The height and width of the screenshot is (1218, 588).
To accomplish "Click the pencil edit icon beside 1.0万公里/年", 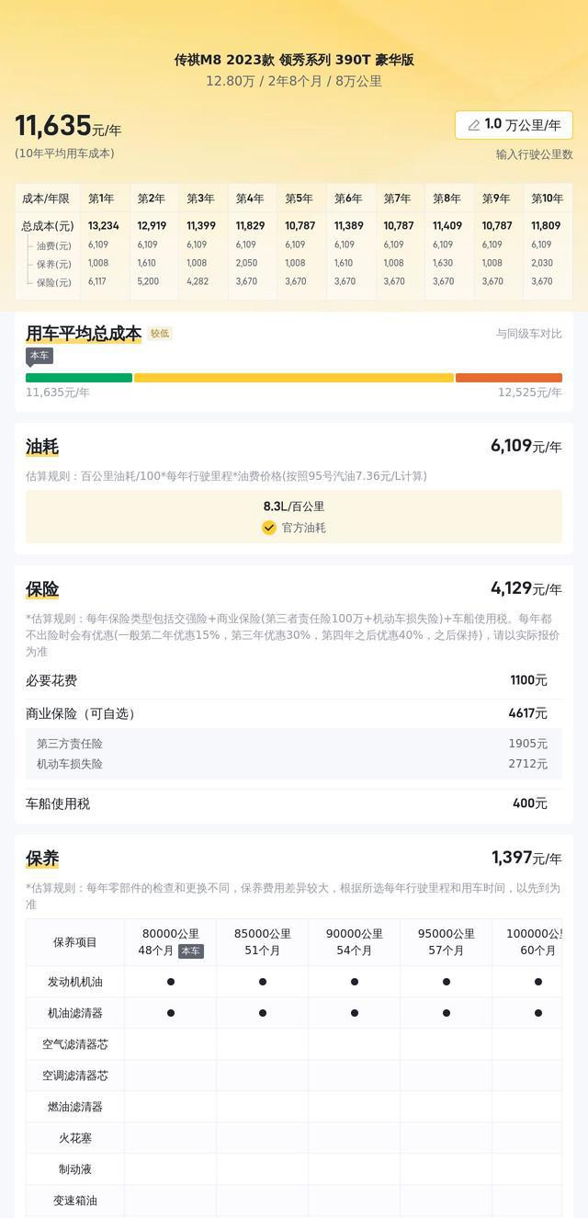I will (474, 125).
